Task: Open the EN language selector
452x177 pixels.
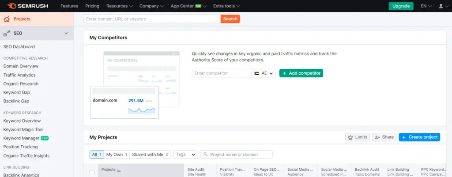Action: coord(426,6)
